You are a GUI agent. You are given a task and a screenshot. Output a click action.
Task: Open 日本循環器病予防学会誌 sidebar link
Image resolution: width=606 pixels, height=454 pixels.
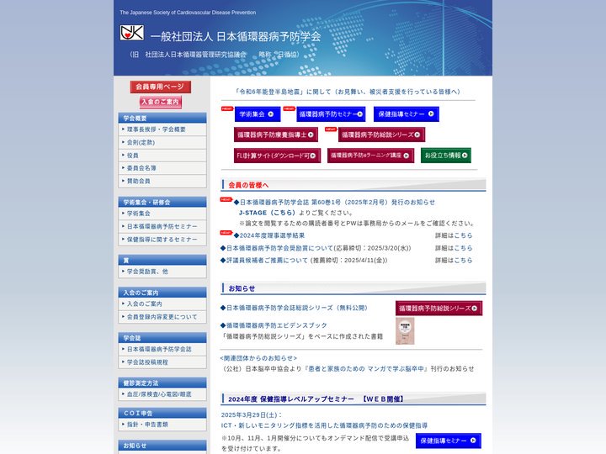click(162, 349)
